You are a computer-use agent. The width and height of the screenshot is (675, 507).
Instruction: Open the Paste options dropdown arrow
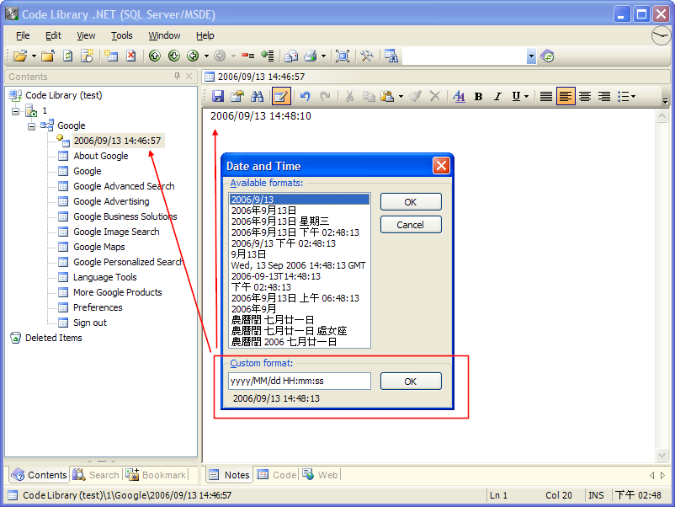[x=401, y=96]
